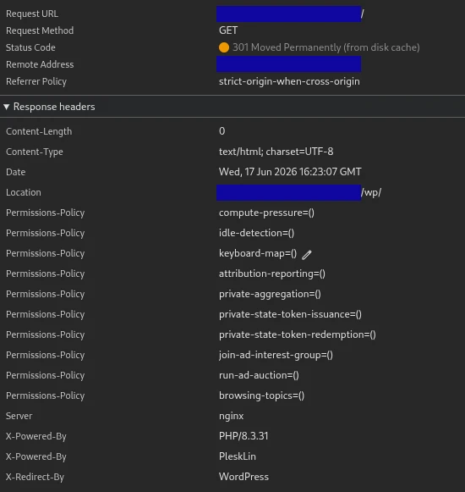Select the GET request method value
465x492 pixels.
coord(228,30)
